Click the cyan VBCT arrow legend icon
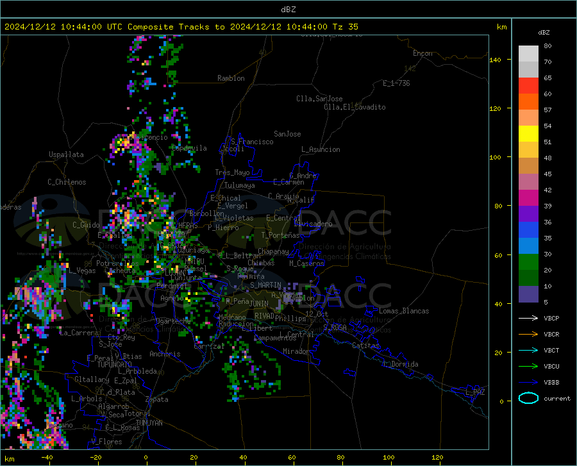The width and height of the screenshot is (577, 466). coord(528,350)
